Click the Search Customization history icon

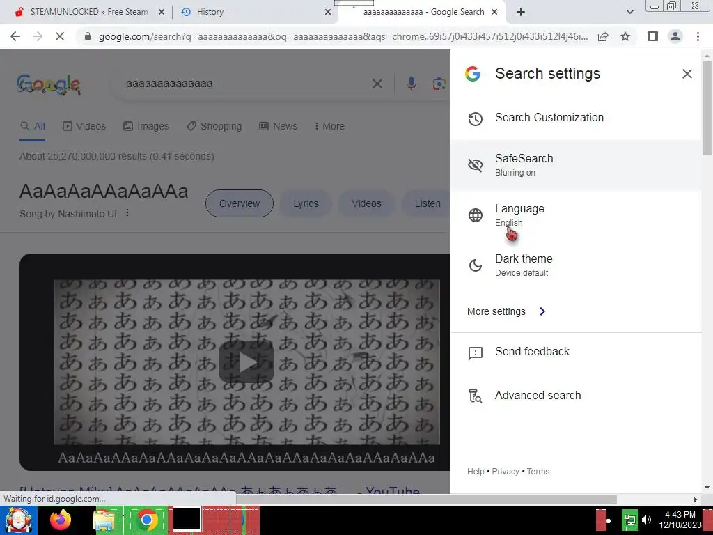pyautogui.click(x=475, y=118)
